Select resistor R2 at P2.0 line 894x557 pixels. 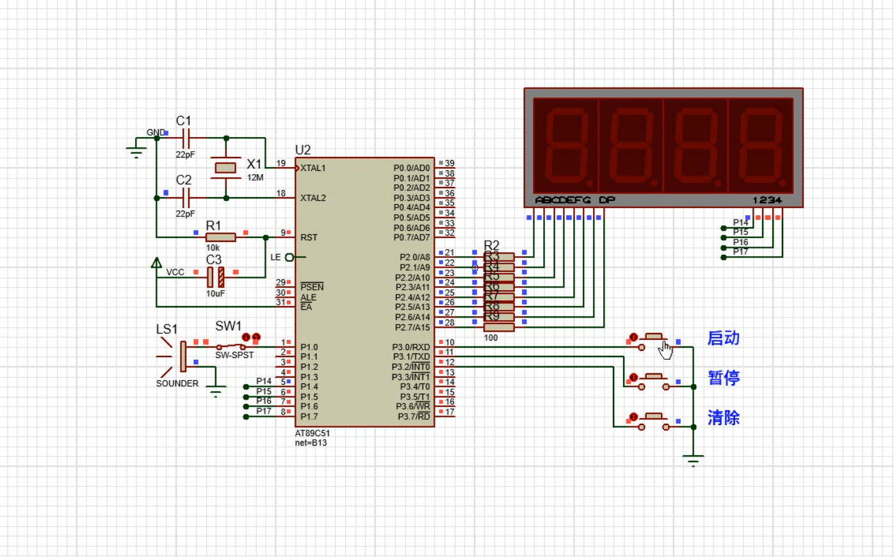click(x=499, y=257)
